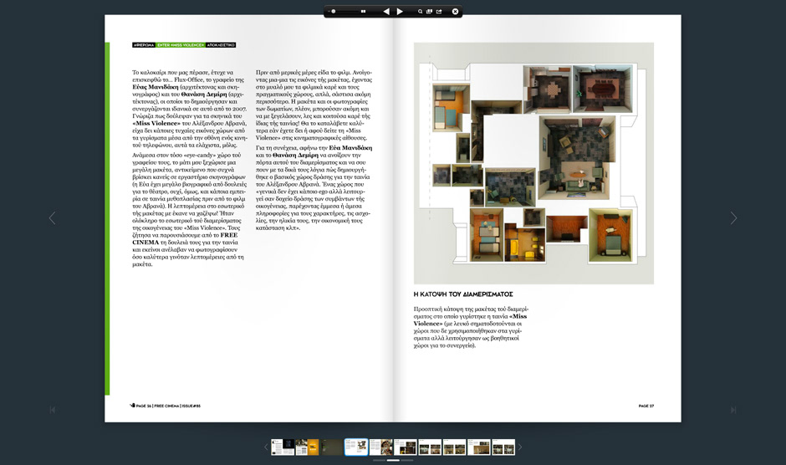Screen dimensions: 786x465
Task: Open the eighth thumbnail spread
Action: pyautogui.click(x=454, y=447)
